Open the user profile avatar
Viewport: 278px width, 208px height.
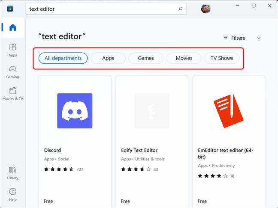[205, 9]
